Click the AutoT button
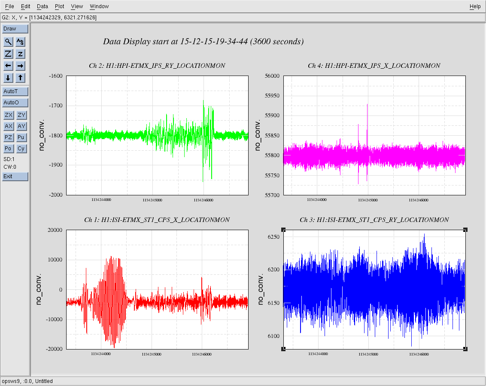Screen dimensions: 486x386 (15, 91)
